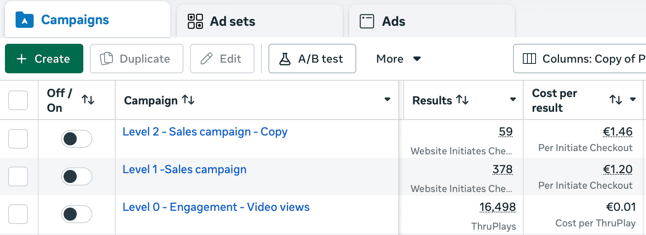The image size is (646, 235).
Task: Select the Level 1 -Sales campaign checkbox
Action: point(18,176)
